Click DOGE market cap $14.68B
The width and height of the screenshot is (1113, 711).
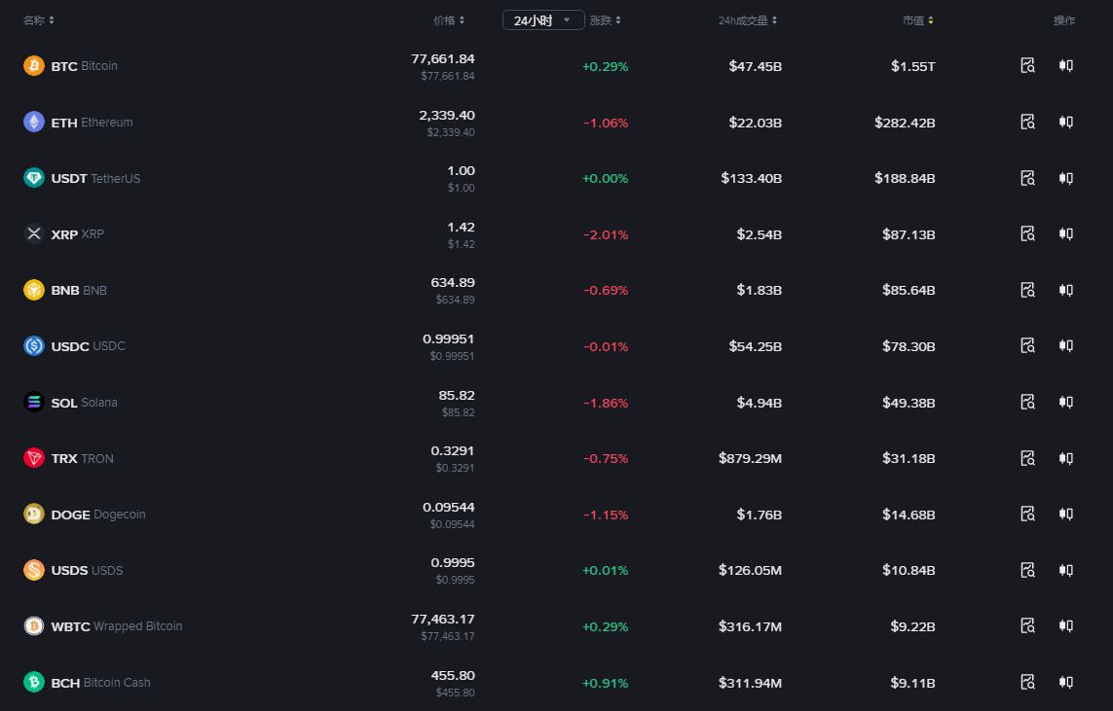click(x=909, y=514)
